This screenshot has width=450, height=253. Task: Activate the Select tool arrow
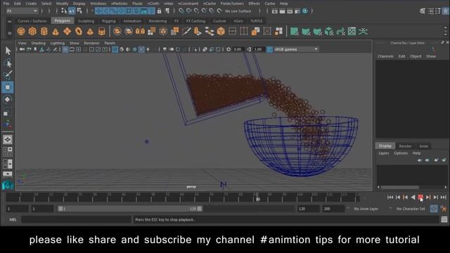[x=8, y=51]
